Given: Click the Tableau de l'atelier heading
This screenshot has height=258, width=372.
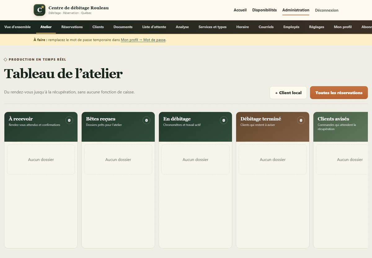Looking at the screenshot, I should (63, 74).
